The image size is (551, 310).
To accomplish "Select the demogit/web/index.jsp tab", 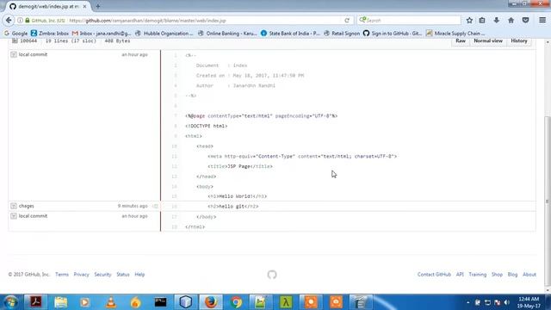I will pos(48,6).
